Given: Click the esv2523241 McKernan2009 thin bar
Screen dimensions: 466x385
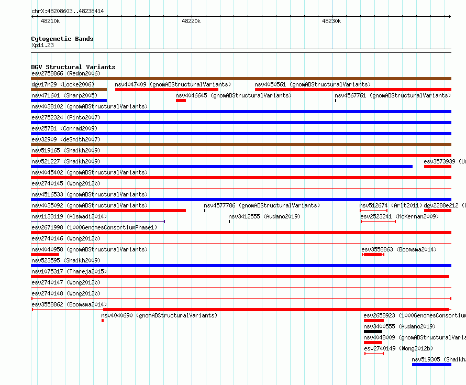Looking at the screenshot, I should tap(378, 222).
